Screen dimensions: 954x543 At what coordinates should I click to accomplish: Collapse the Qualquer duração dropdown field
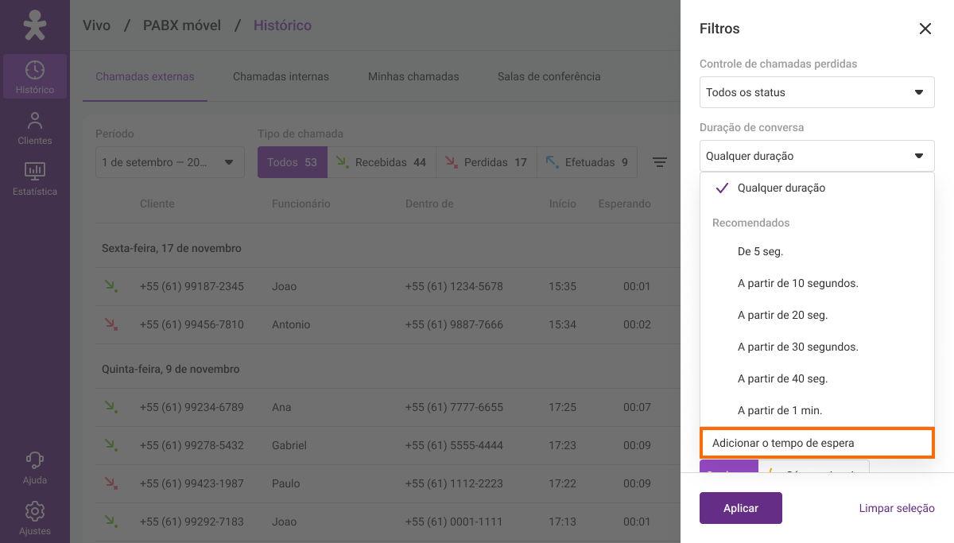(x=817, y=156)
